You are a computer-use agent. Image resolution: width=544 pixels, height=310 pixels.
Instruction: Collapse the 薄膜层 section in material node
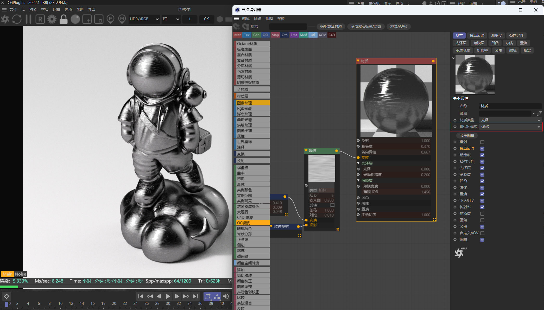(x=358, y=180)
